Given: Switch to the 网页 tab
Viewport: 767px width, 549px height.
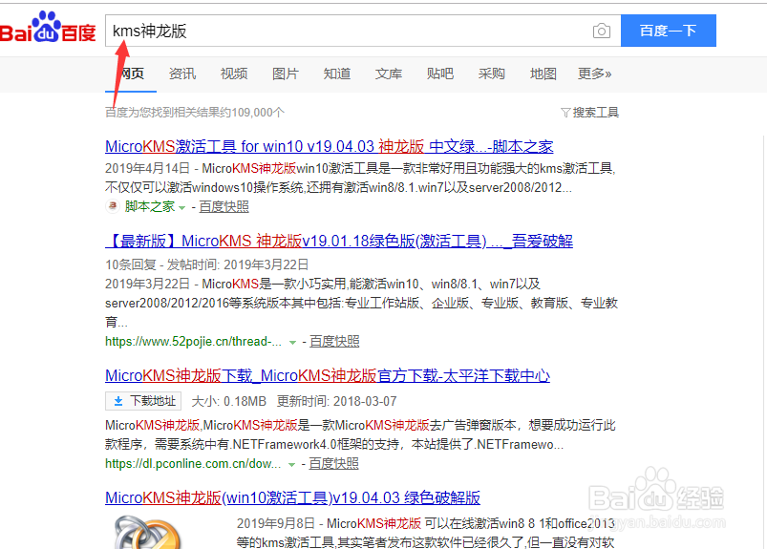Looking at the screenshot, I should pos(131,74).
